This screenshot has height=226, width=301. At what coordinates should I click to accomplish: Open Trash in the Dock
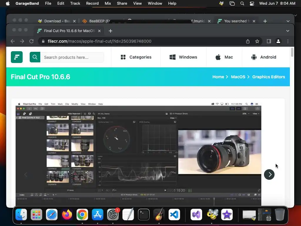point(280,215)
